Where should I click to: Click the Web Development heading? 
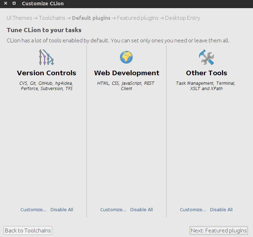127,73
